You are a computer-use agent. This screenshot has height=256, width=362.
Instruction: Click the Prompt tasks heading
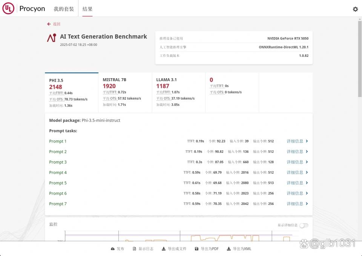[63, 131]
